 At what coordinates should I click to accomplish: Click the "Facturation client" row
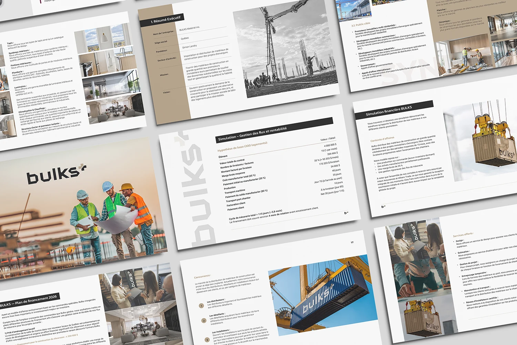236,204
